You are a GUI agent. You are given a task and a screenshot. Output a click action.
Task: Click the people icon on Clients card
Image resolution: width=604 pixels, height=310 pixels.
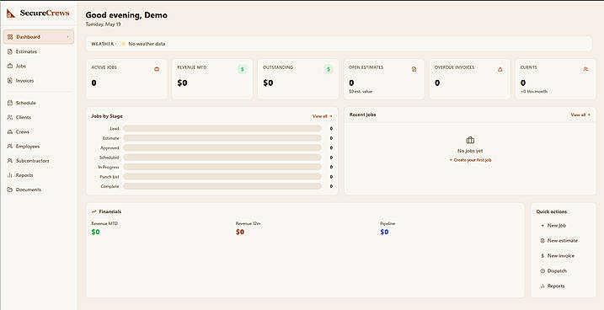point(585,69)
